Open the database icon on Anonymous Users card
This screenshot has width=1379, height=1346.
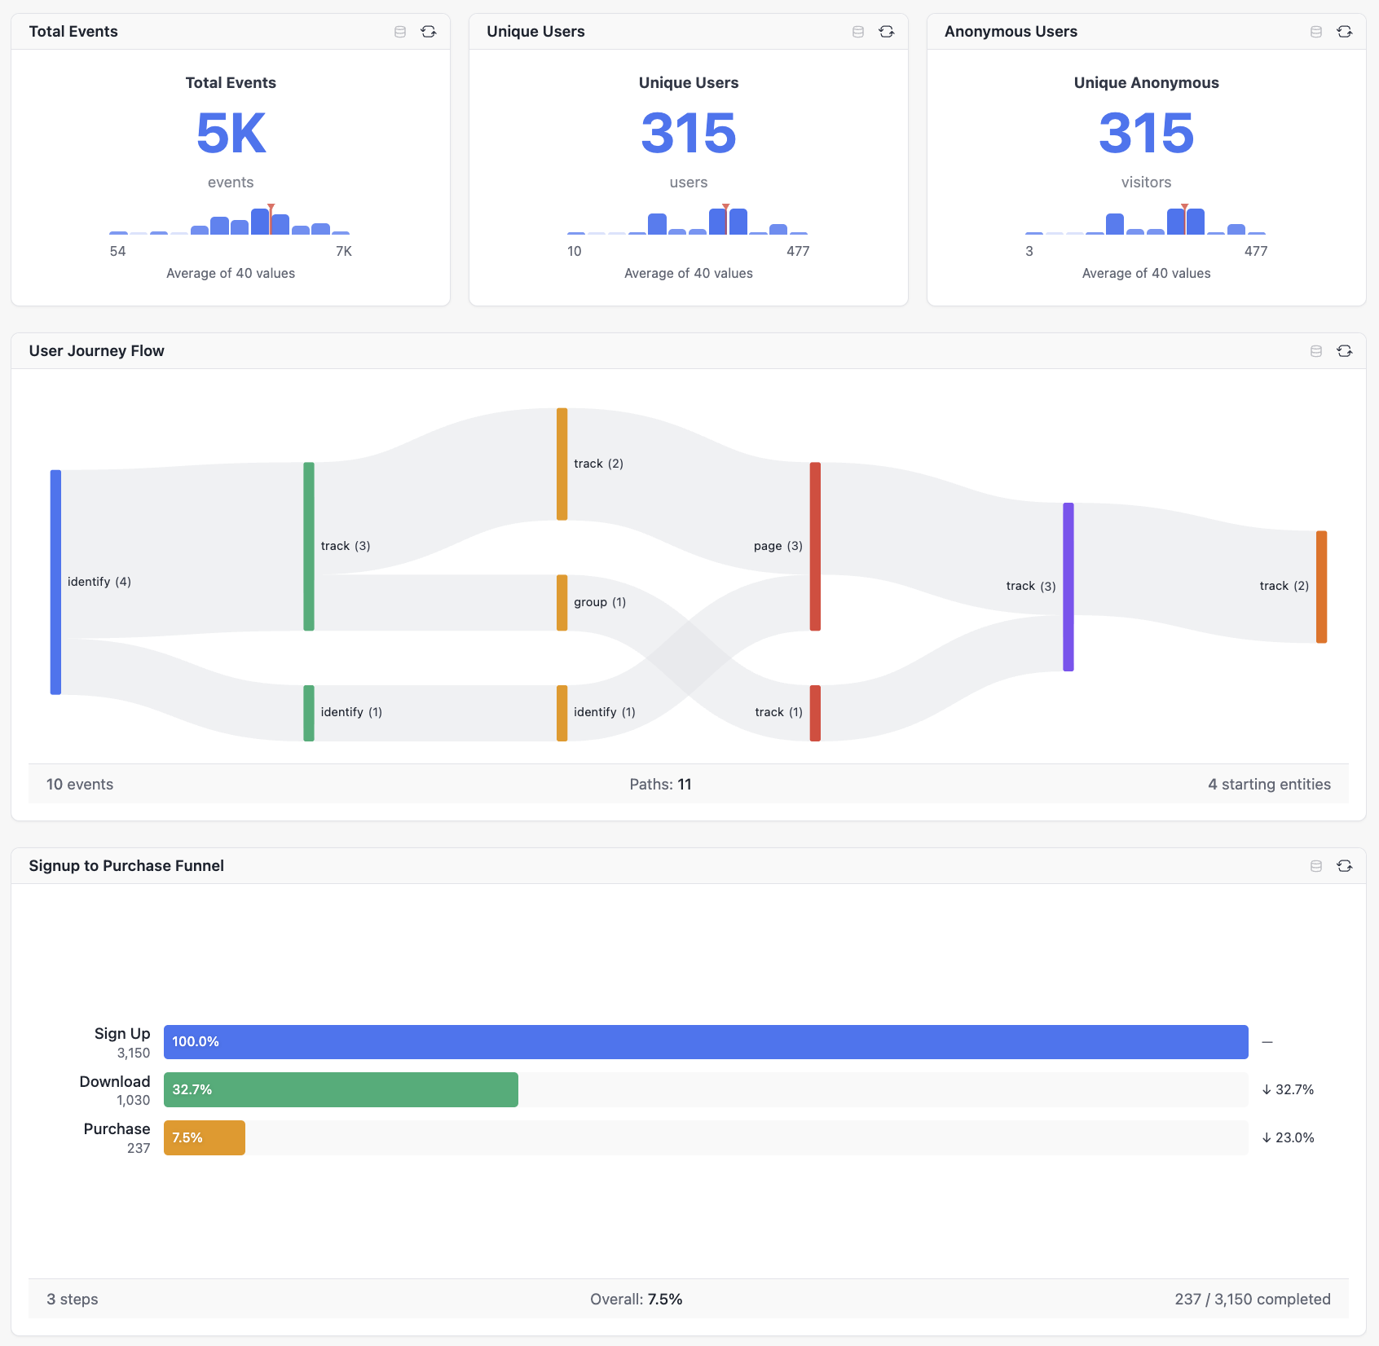click(1315, 31)
